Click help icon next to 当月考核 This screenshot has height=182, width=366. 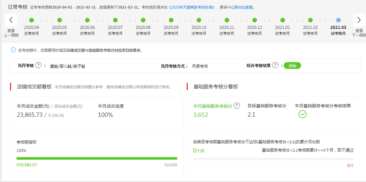(38, 66)
